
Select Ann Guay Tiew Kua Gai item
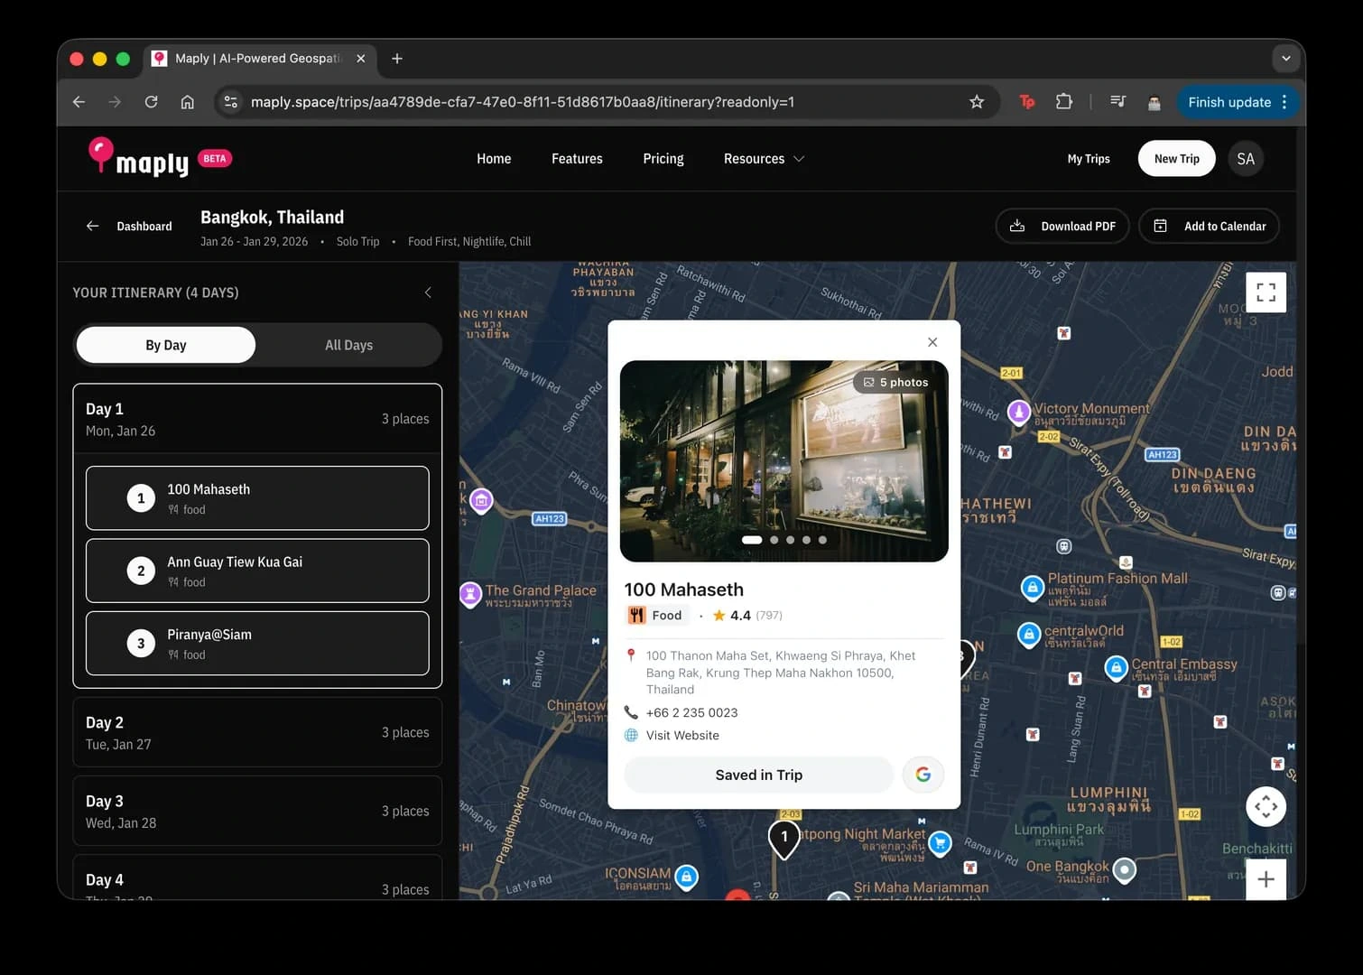pos(257,571)
